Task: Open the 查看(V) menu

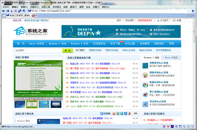Action: pos(24,7)
